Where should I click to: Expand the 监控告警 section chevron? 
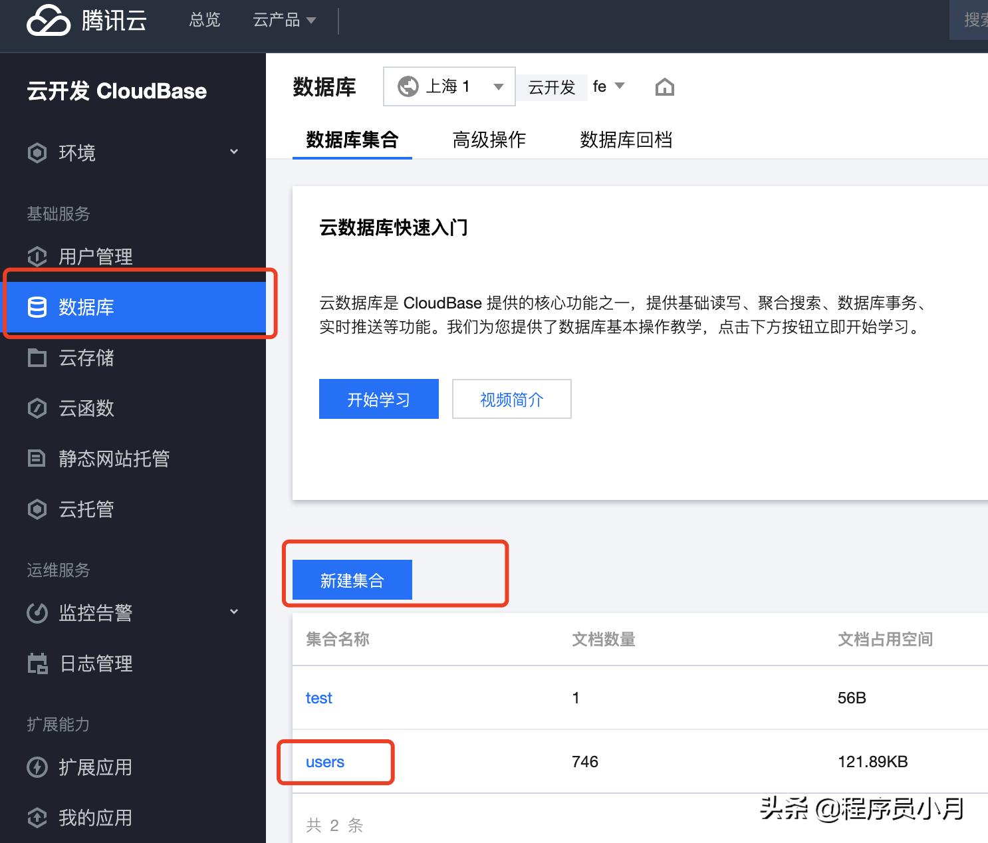pyautogui.click(x=234, y=612)
